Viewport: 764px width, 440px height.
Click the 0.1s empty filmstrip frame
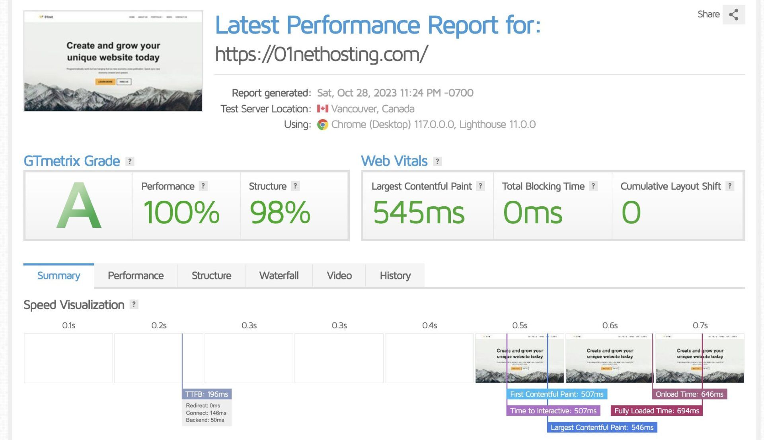[68, 358]
